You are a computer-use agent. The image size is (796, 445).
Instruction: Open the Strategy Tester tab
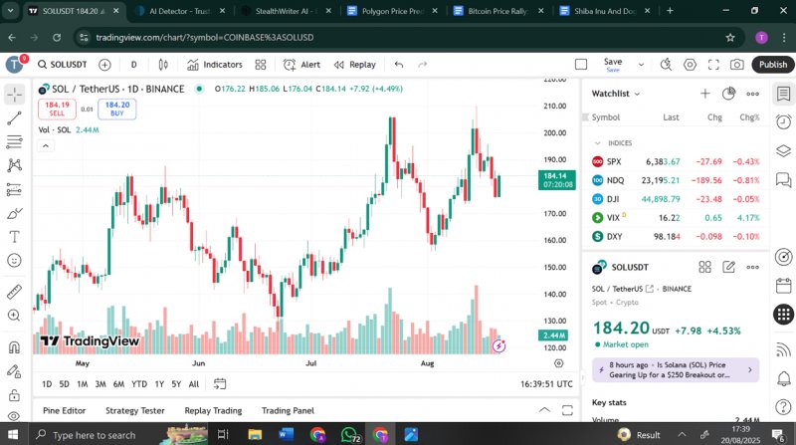135,410
